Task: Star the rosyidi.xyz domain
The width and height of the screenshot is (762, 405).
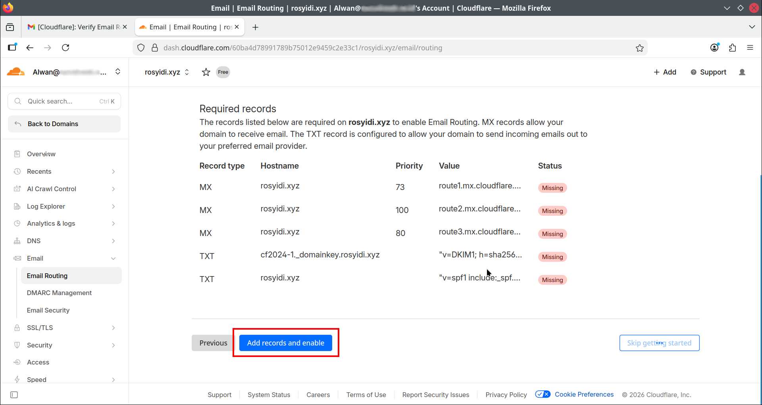Action: 206,72
